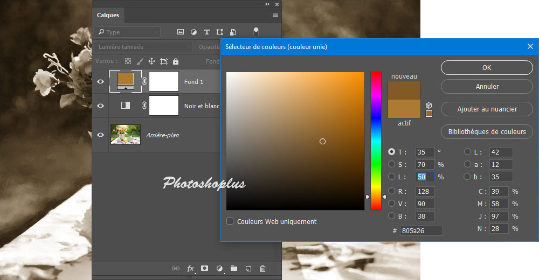Click OK in the color picker
The image size is (539, 280).
click(x=487, y=68)
